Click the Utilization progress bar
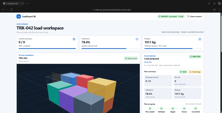The image size is (222, 113). [110, 49]
